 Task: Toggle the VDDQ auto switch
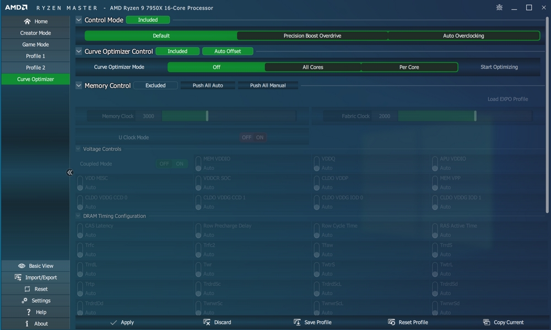coord(317,163)
